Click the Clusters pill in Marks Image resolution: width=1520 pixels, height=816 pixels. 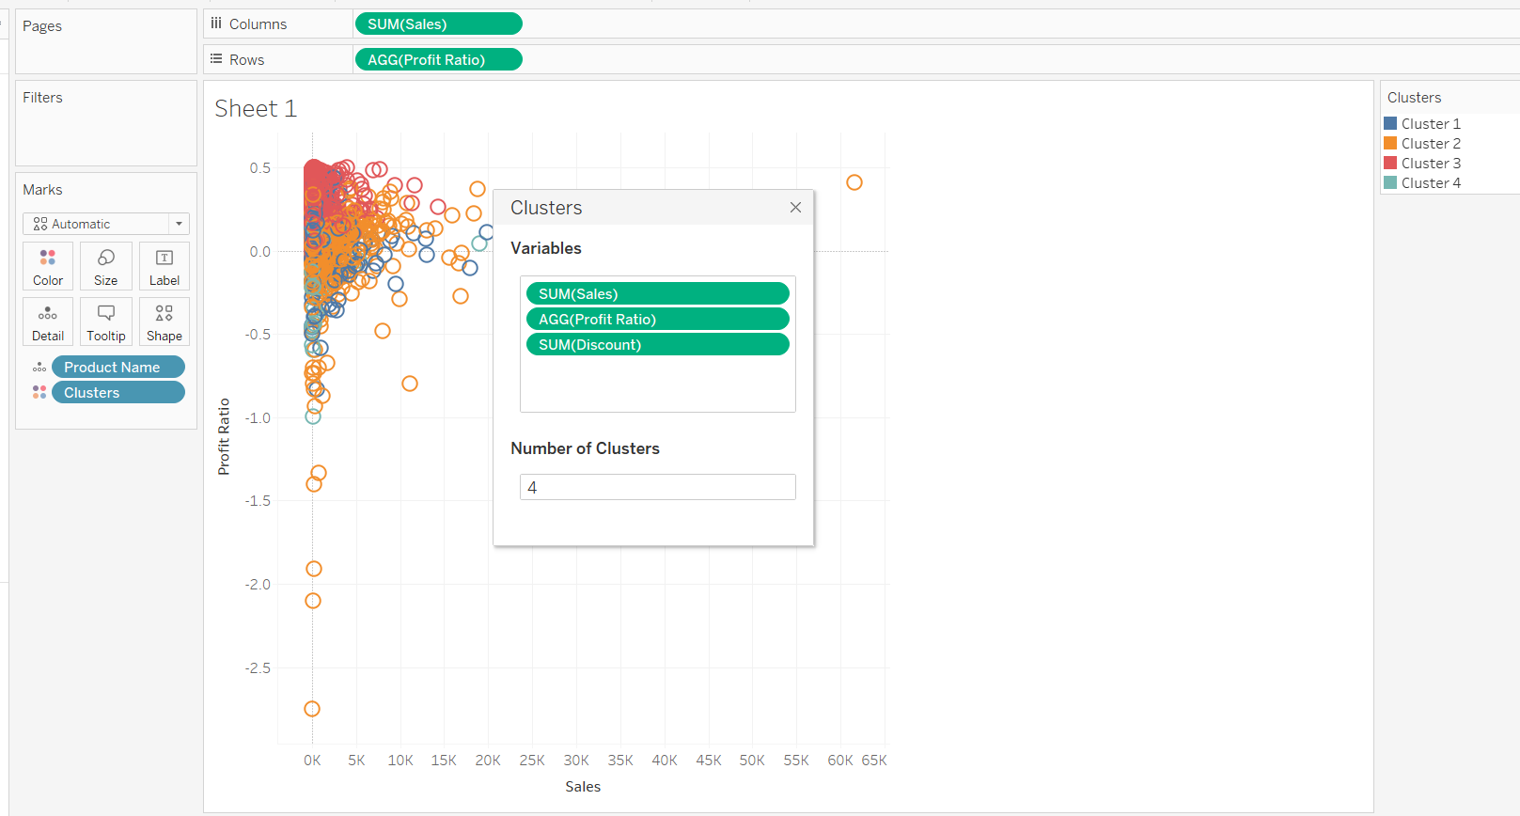118,393
